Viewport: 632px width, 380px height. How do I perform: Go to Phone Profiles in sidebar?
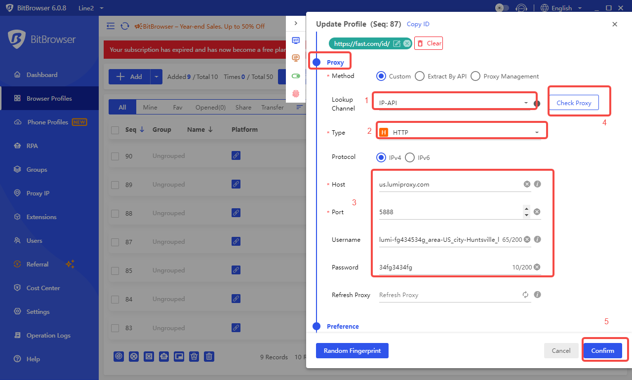(49, 122)
